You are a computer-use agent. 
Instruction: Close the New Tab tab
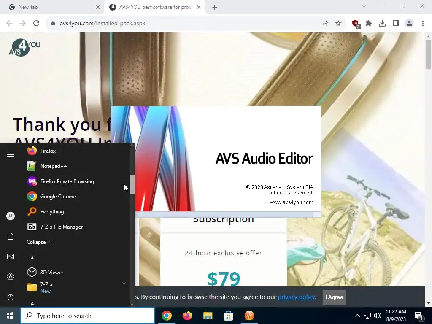(98, 7)
